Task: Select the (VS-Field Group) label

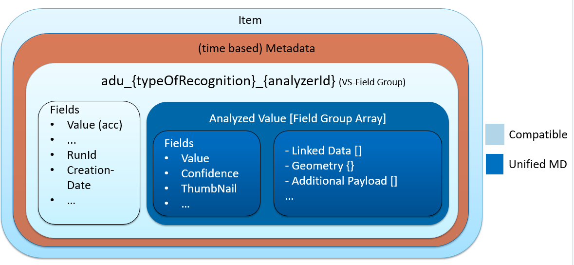Action: pos(371,83)
